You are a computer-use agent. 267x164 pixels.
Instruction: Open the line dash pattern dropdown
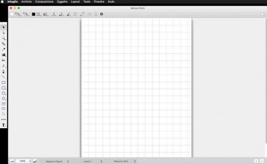coord(46,14)
